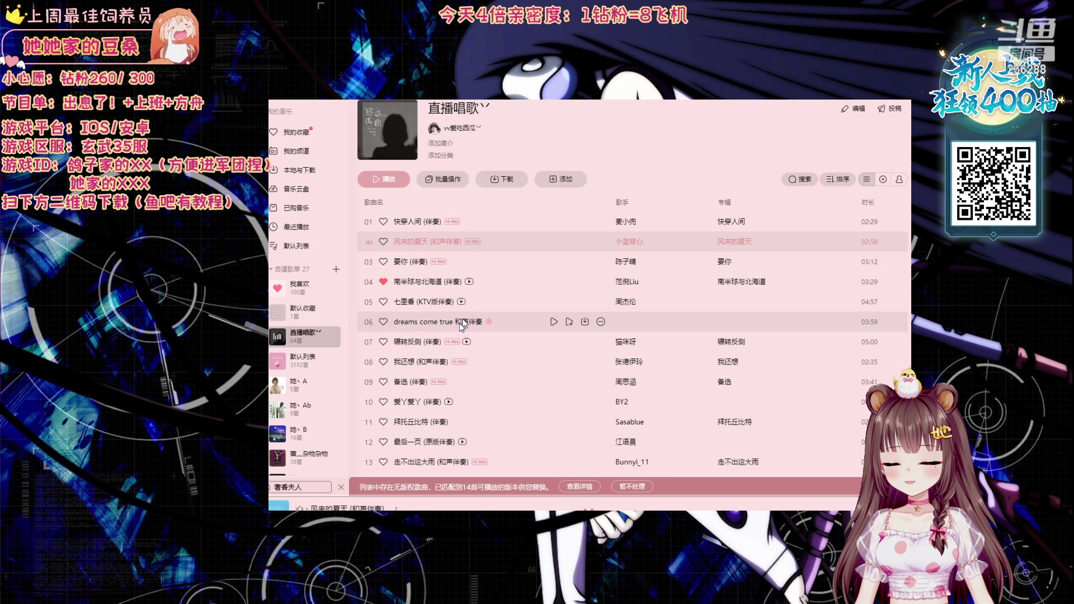Like the song 快穿人间 (伴奏)

point(383,221)
